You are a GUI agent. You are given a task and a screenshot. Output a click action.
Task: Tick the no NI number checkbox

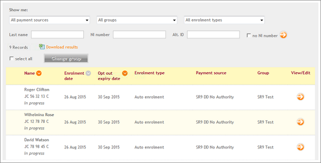(x=249, y=36)
